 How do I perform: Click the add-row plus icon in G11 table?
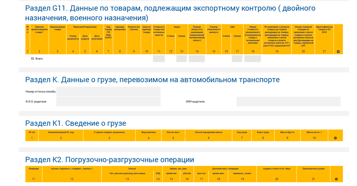(x=338, y=51)
